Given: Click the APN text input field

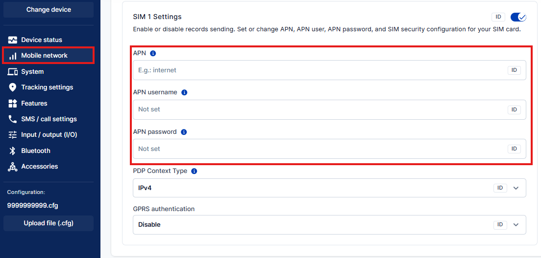Looking at the screenshot, I should click(319, 70).
